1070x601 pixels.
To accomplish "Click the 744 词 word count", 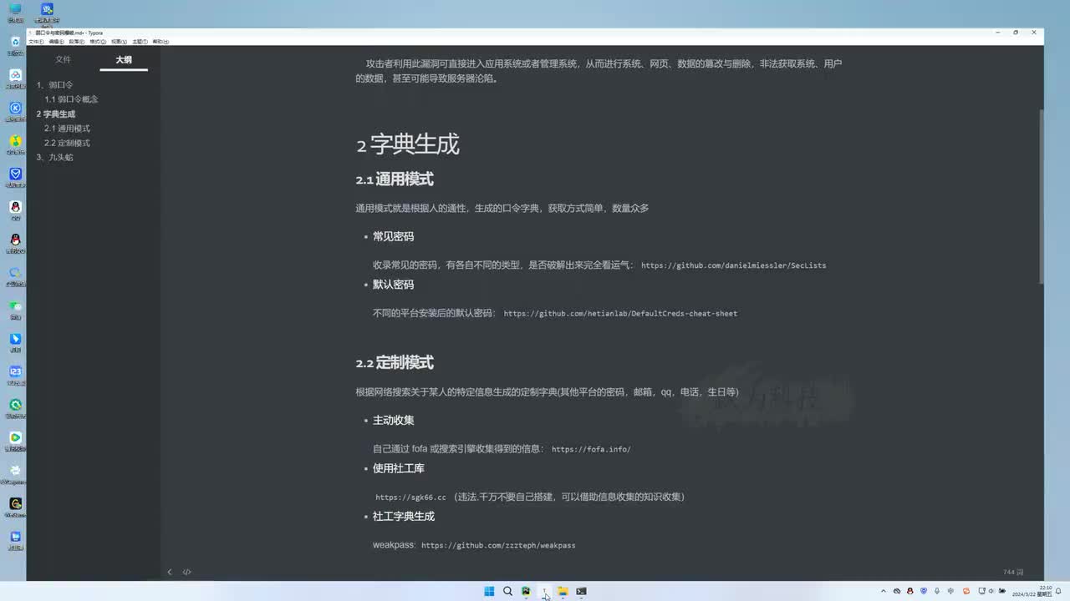I will click(x=1013, y=572).
